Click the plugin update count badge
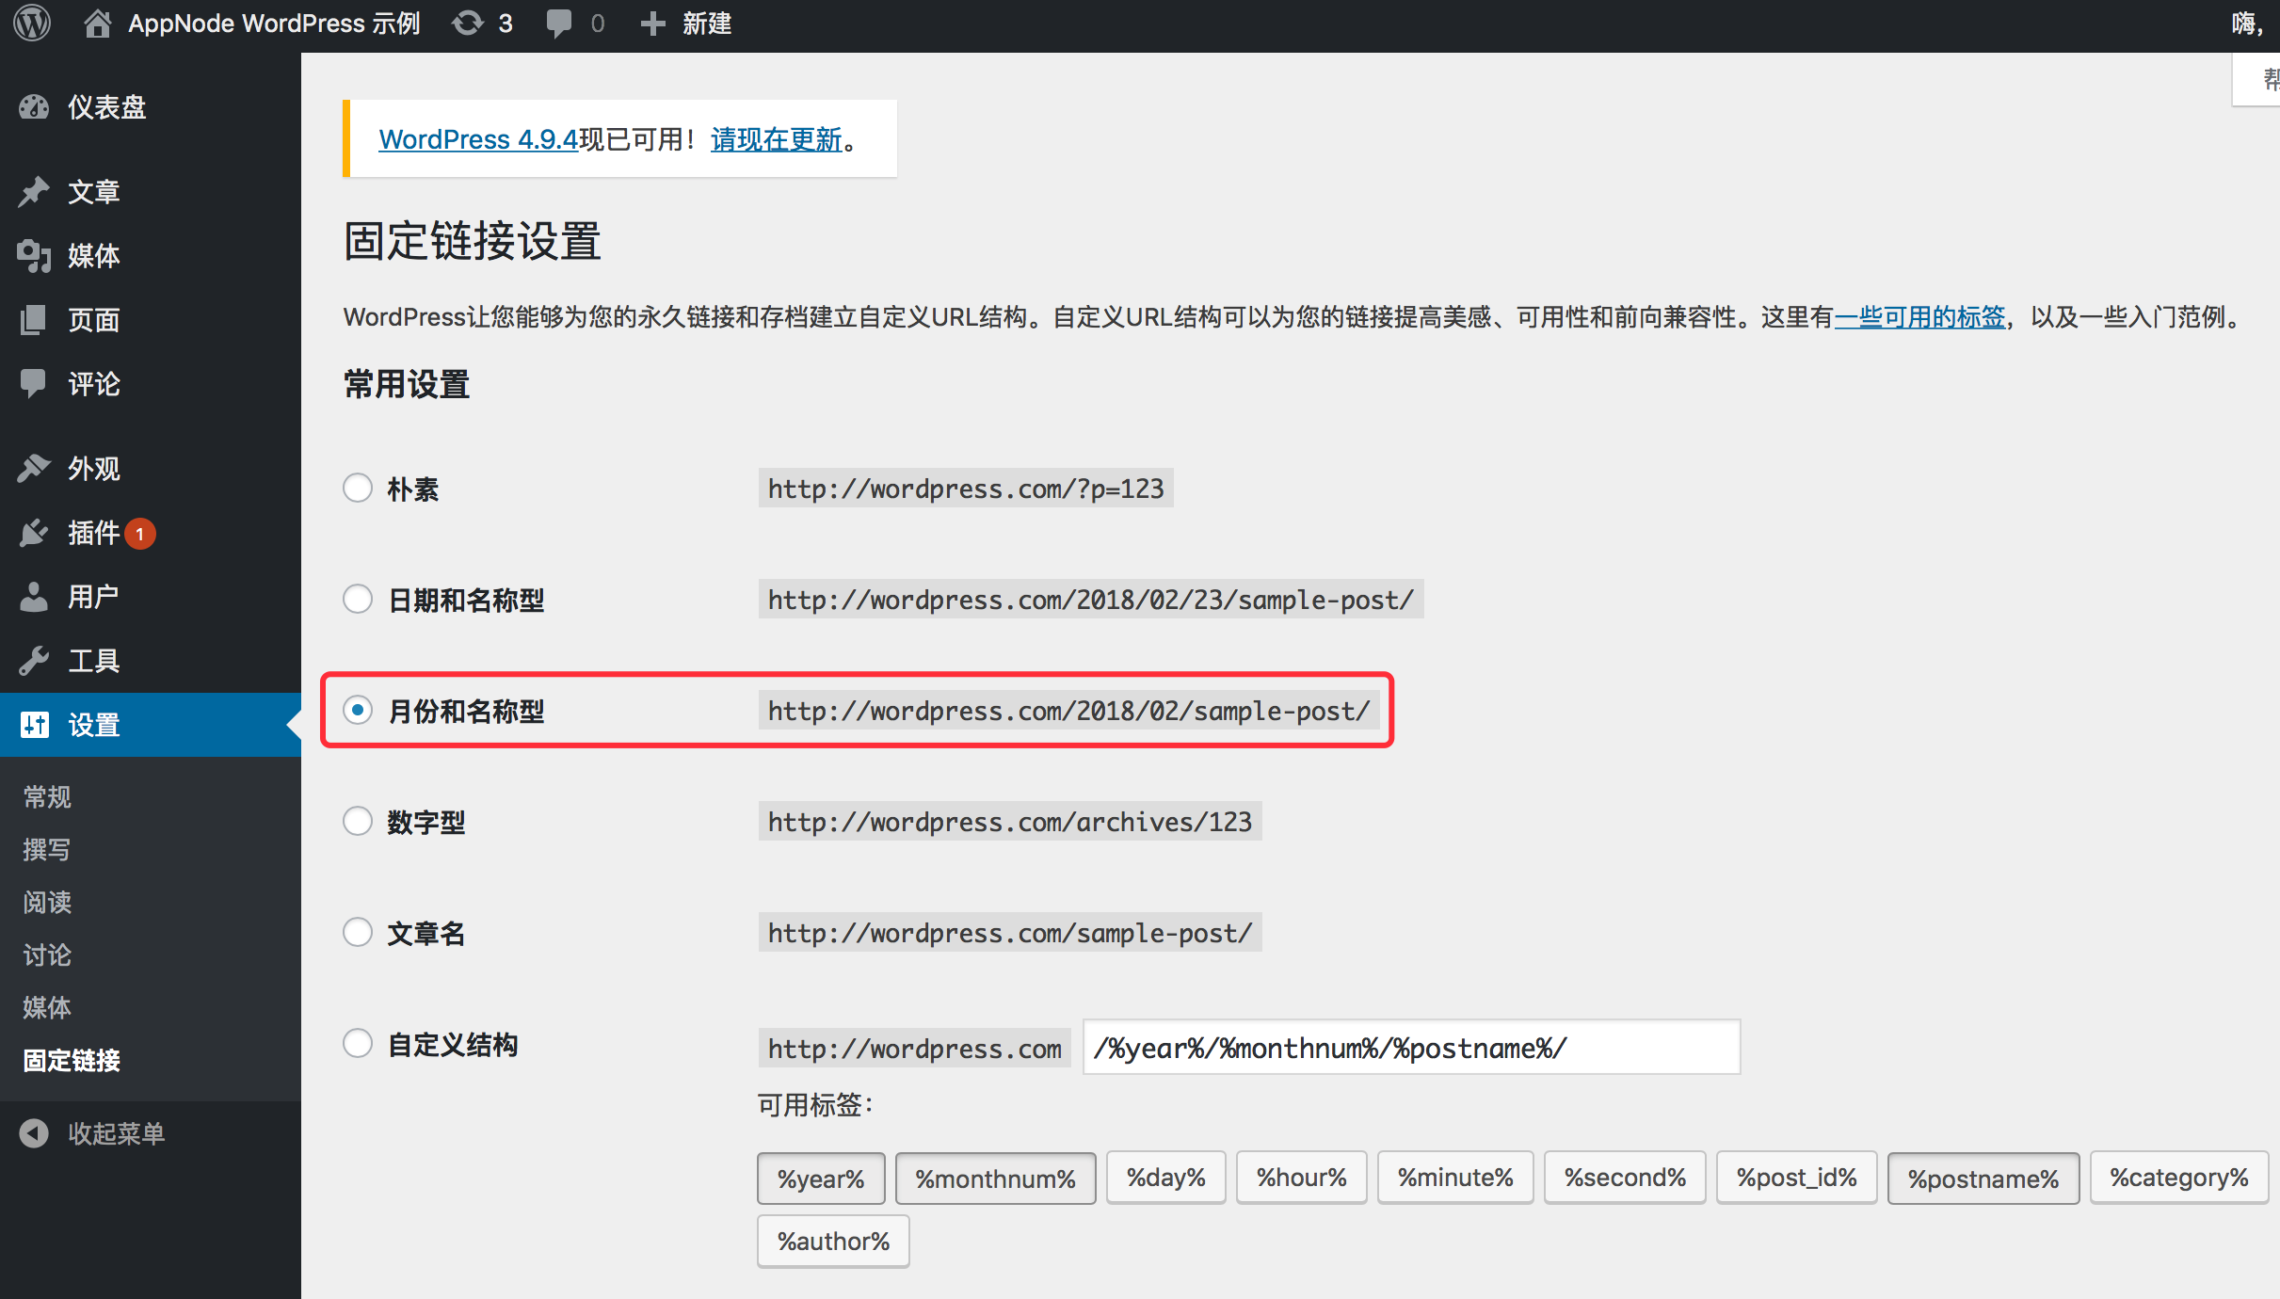The width and height of the screenshot is (2280, 1299). tap(140, 534)
